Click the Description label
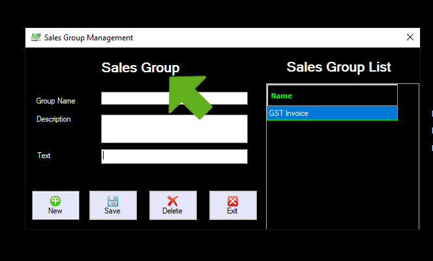Screen dimensions: 433x261 [53, 119]
